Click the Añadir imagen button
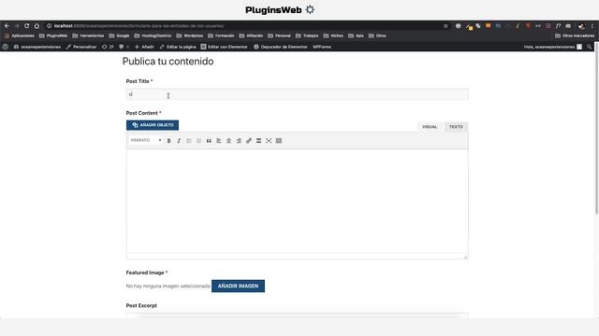 (x=238, y=287)
